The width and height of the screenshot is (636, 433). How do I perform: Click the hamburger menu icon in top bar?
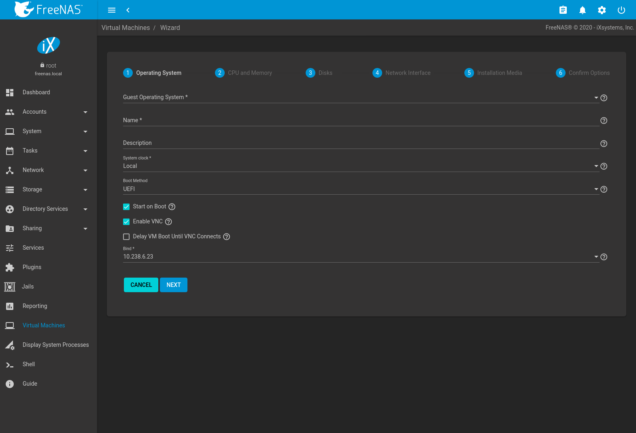112,10
